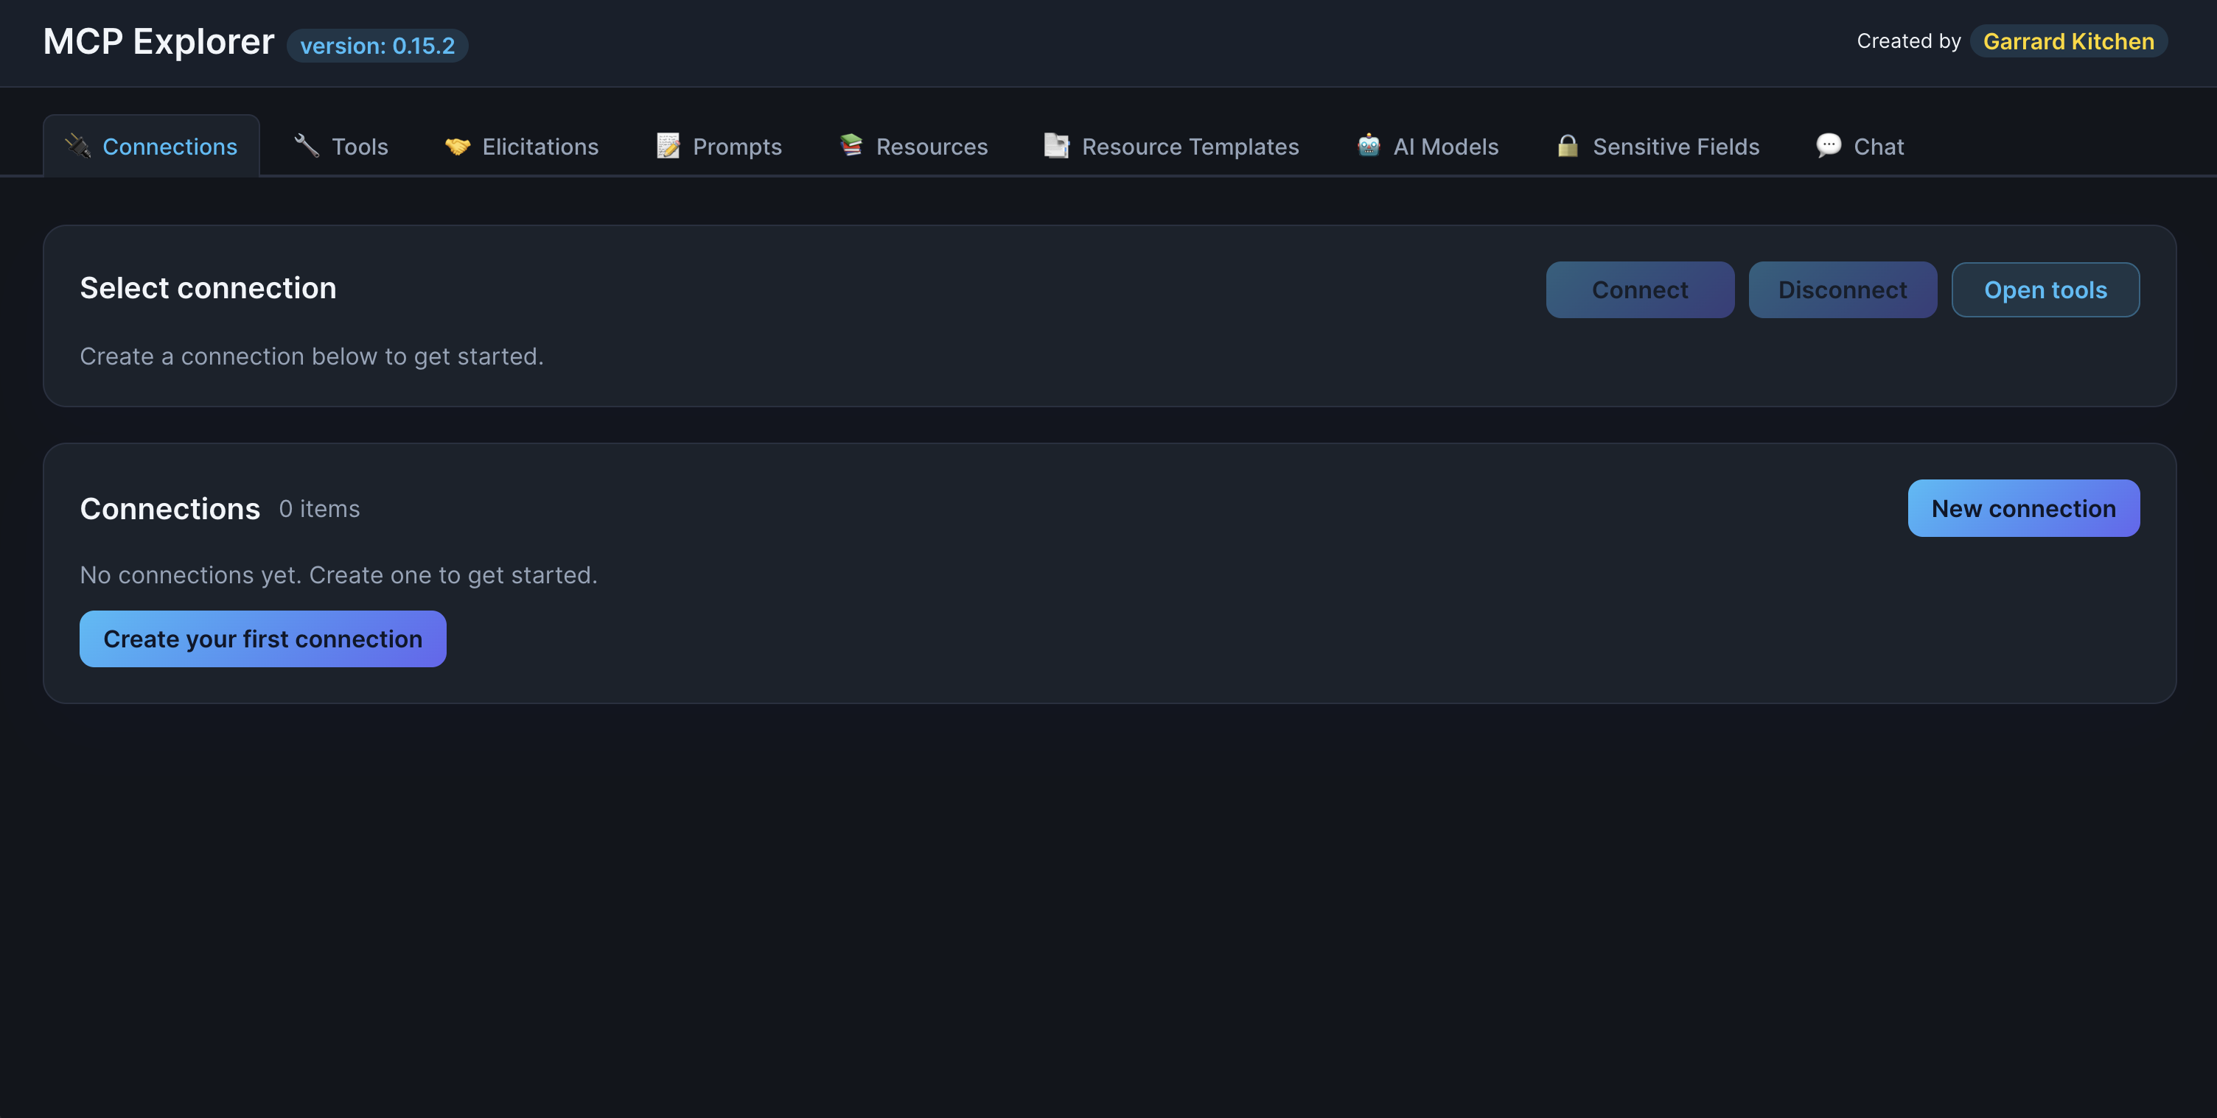Go to the Resource Templates tab

tap(1190, 147)
